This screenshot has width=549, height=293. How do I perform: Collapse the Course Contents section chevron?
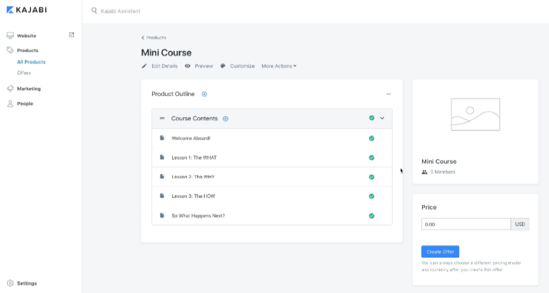[382, 118]
